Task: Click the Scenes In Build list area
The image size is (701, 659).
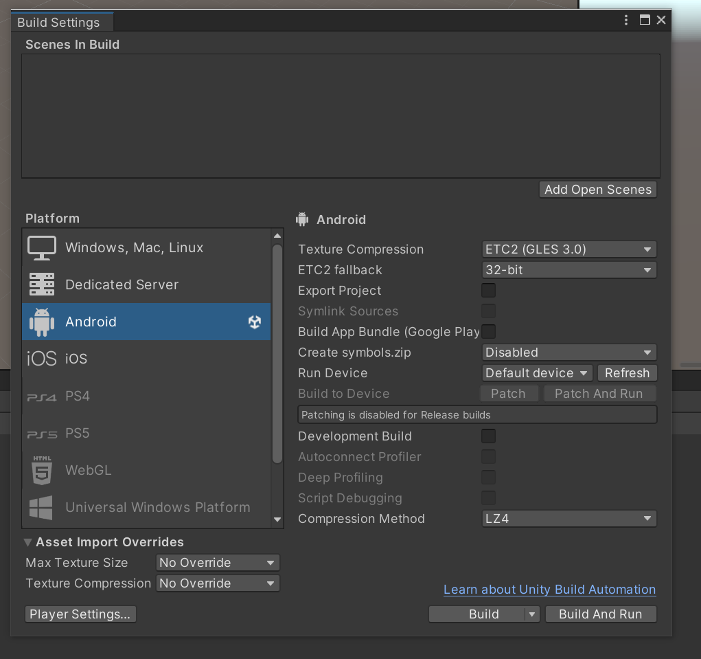Action: [x=341, y=116]
